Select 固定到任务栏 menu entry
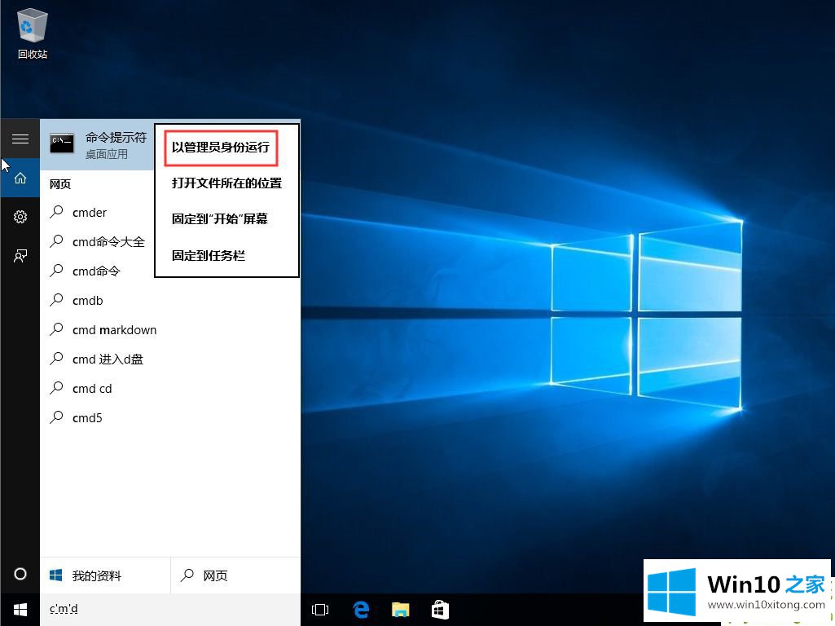835x626 pixels. [x=209, y=256]
